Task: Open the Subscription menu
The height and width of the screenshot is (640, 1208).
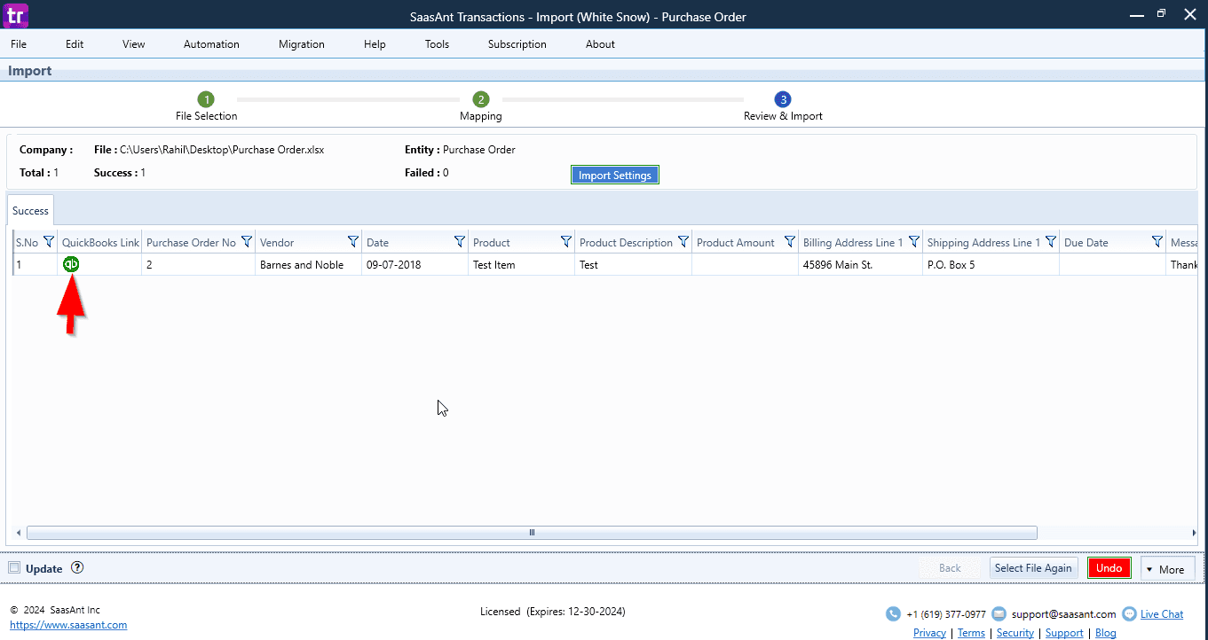Action: (x=517, y=44)
